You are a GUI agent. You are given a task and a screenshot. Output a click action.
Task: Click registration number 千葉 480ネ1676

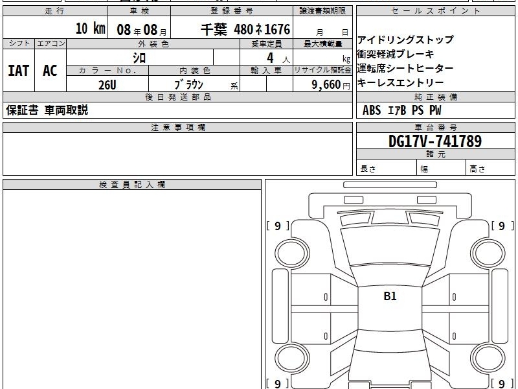(245, 29)
